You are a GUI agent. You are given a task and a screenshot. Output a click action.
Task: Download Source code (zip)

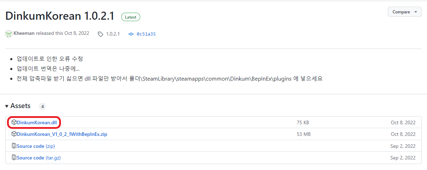[x=36, y=146]
